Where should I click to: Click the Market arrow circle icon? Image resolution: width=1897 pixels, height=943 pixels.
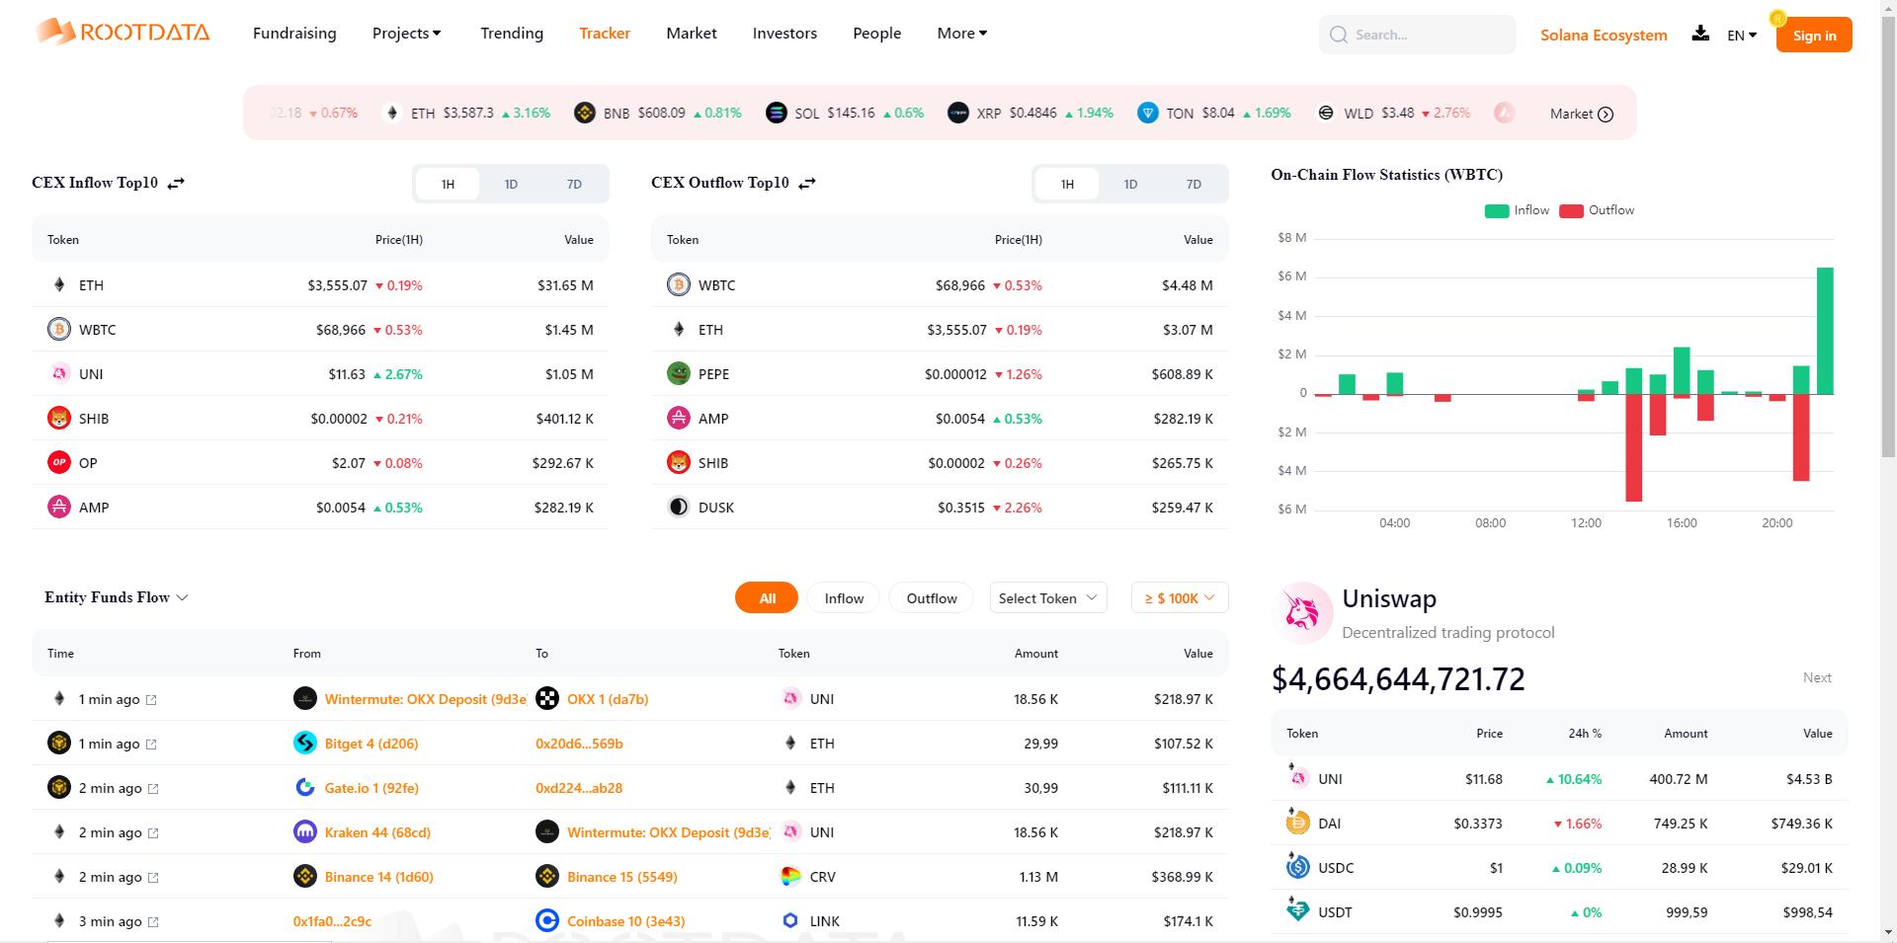(1606, 114)
